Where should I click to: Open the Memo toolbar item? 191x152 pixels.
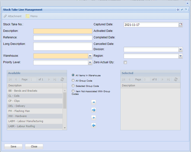(31, 16)
